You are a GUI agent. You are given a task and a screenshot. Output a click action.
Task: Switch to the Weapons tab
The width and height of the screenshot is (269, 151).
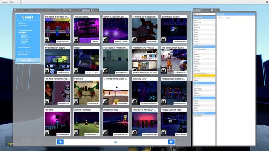[x=30, y=10]
